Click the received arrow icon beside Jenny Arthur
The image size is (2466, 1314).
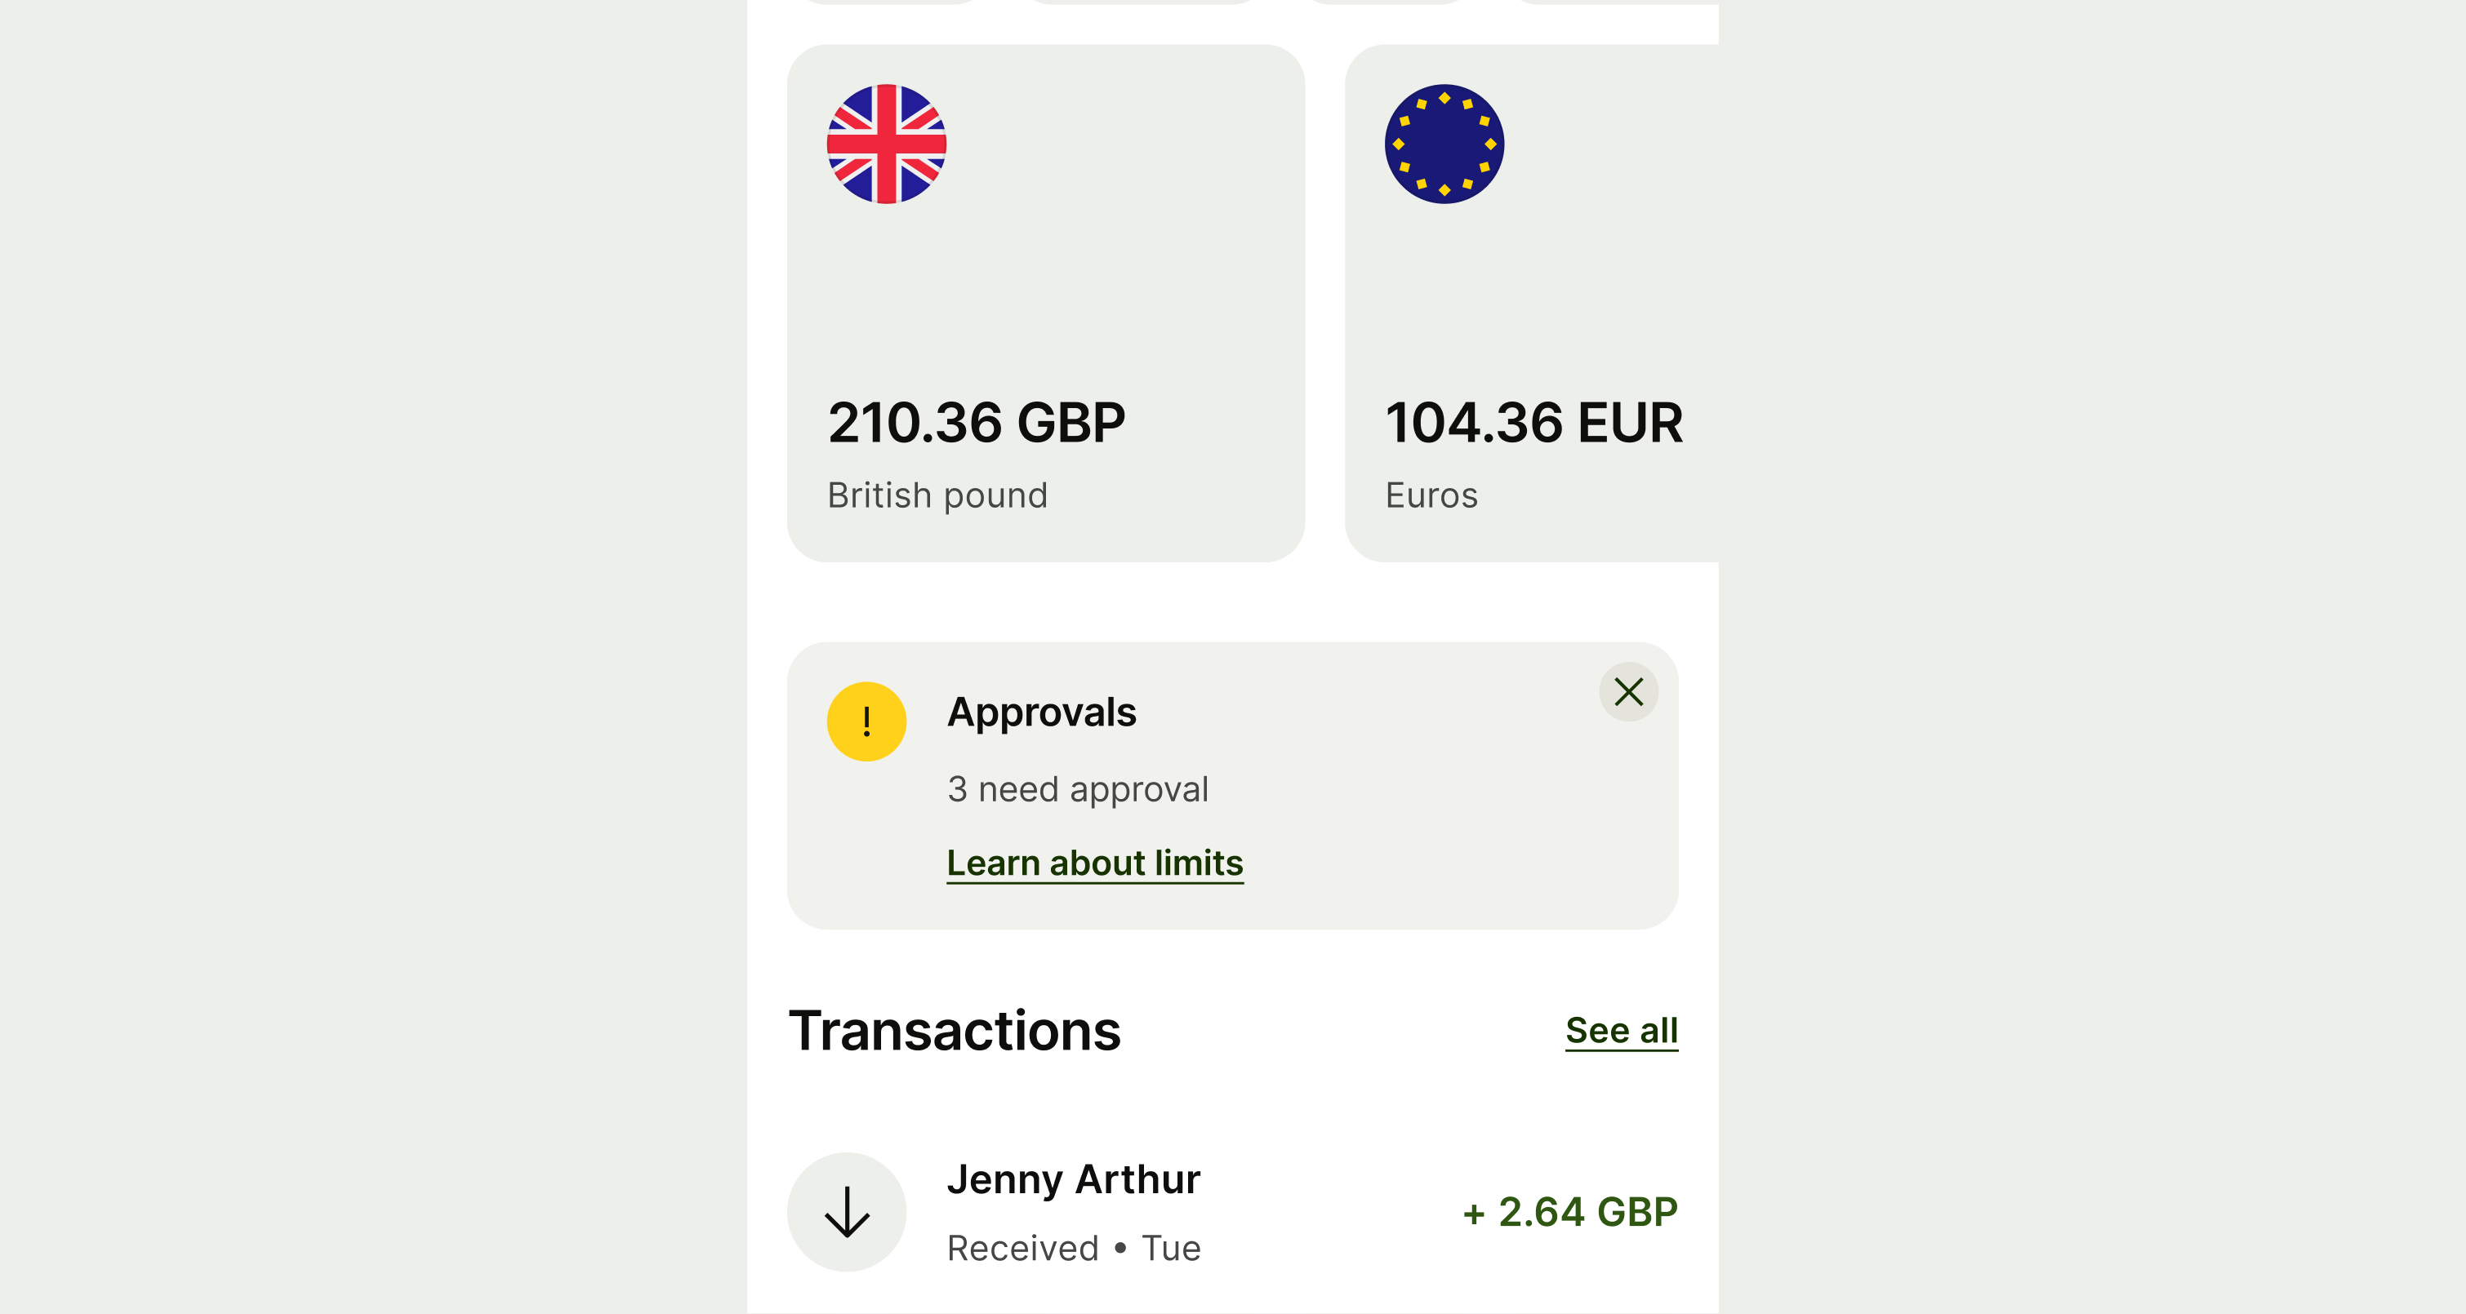point(848,1212)
